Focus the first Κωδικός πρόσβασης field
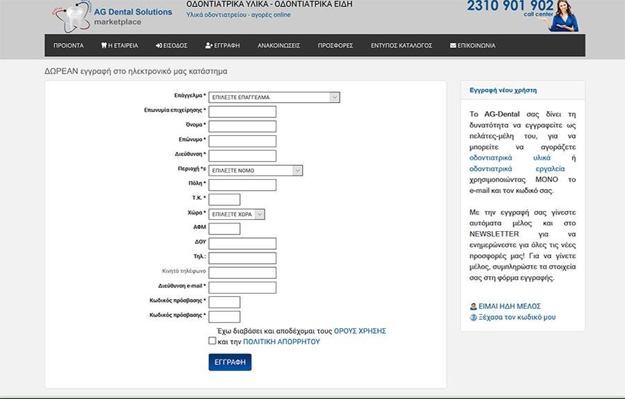625x399 pixels. (x=224, y=303)
